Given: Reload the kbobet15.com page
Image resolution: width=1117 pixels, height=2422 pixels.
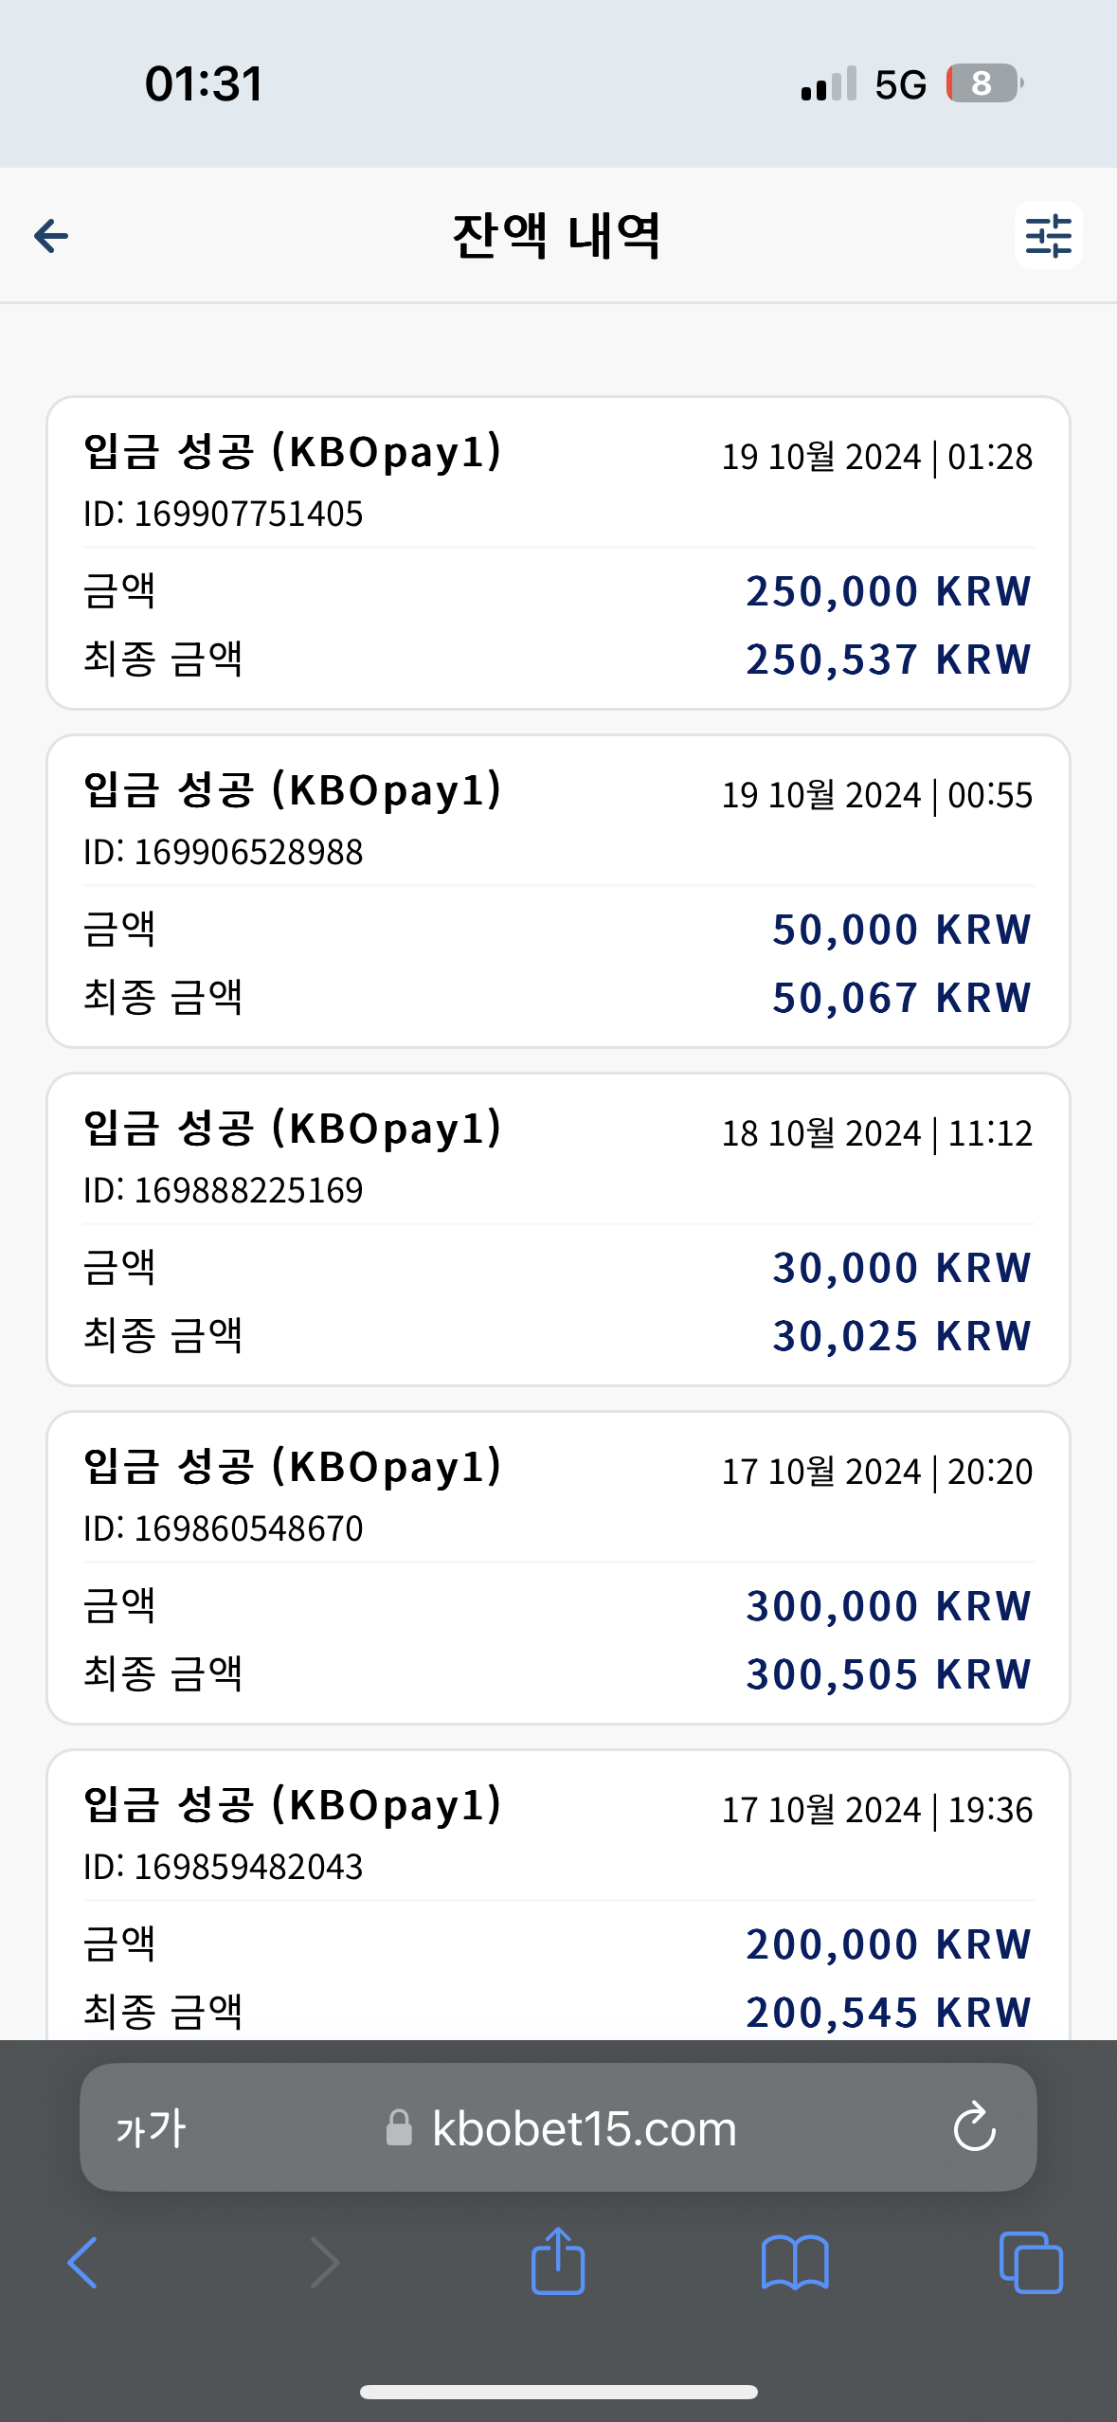Looking at the screenshot, I should click(974, 2127).
